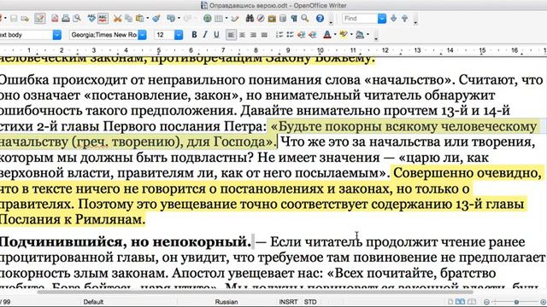Toggle underline formatting
Image resolution: width=547 pixels, height=307 pixels.
216,35
